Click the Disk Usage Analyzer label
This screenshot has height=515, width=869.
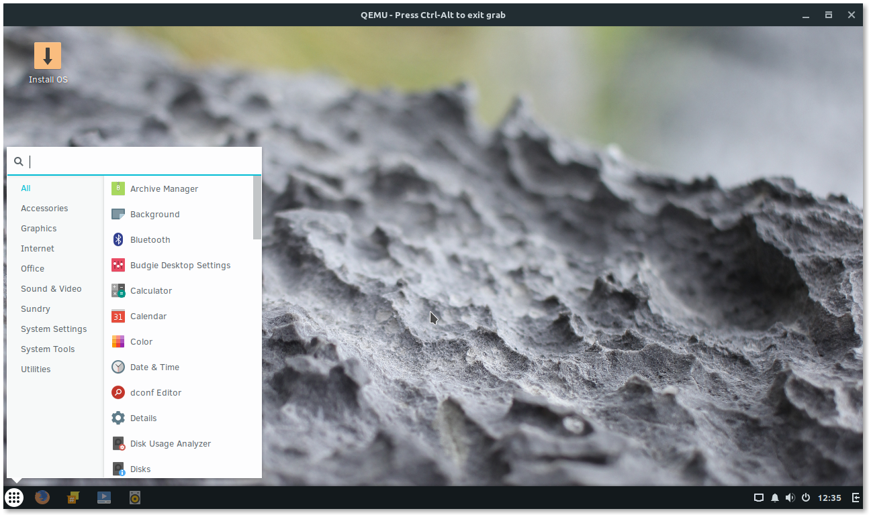(x=171, y=444)
